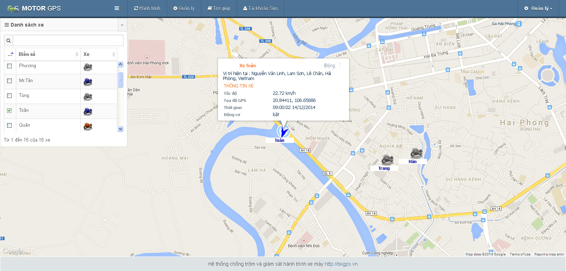Click the Trang motorbike marker on map
Viewport: 566px width, 271px height.
click(387, 159)
